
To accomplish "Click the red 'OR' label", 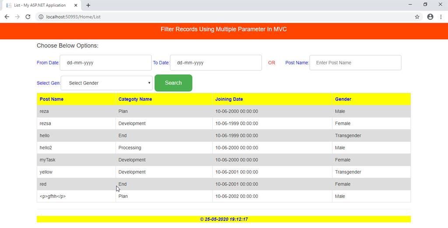I will [x=272, y=63].
